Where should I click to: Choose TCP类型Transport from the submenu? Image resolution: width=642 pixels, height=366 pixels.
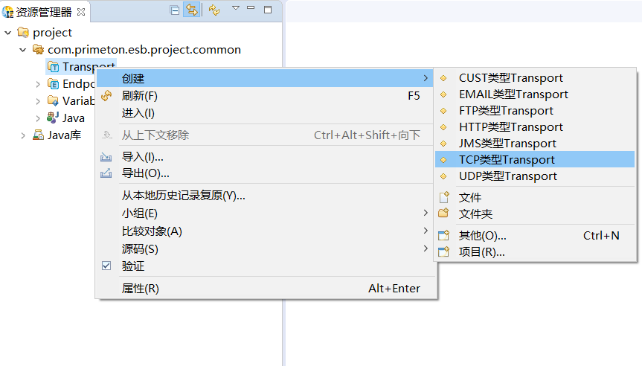tap(507, 159)
